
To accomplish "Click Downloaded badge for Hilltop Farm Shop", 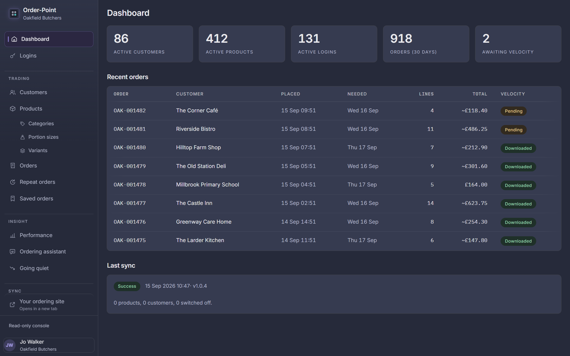I will (518, 148).
